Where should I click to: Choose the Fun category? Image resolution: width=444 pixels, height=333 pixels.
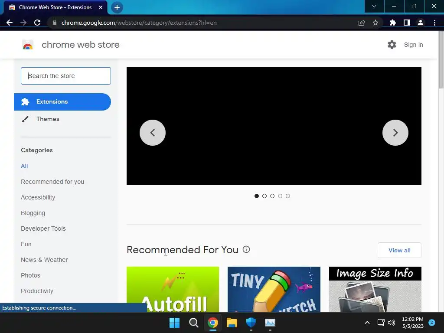pyautogui.click(x=26, y=244)
